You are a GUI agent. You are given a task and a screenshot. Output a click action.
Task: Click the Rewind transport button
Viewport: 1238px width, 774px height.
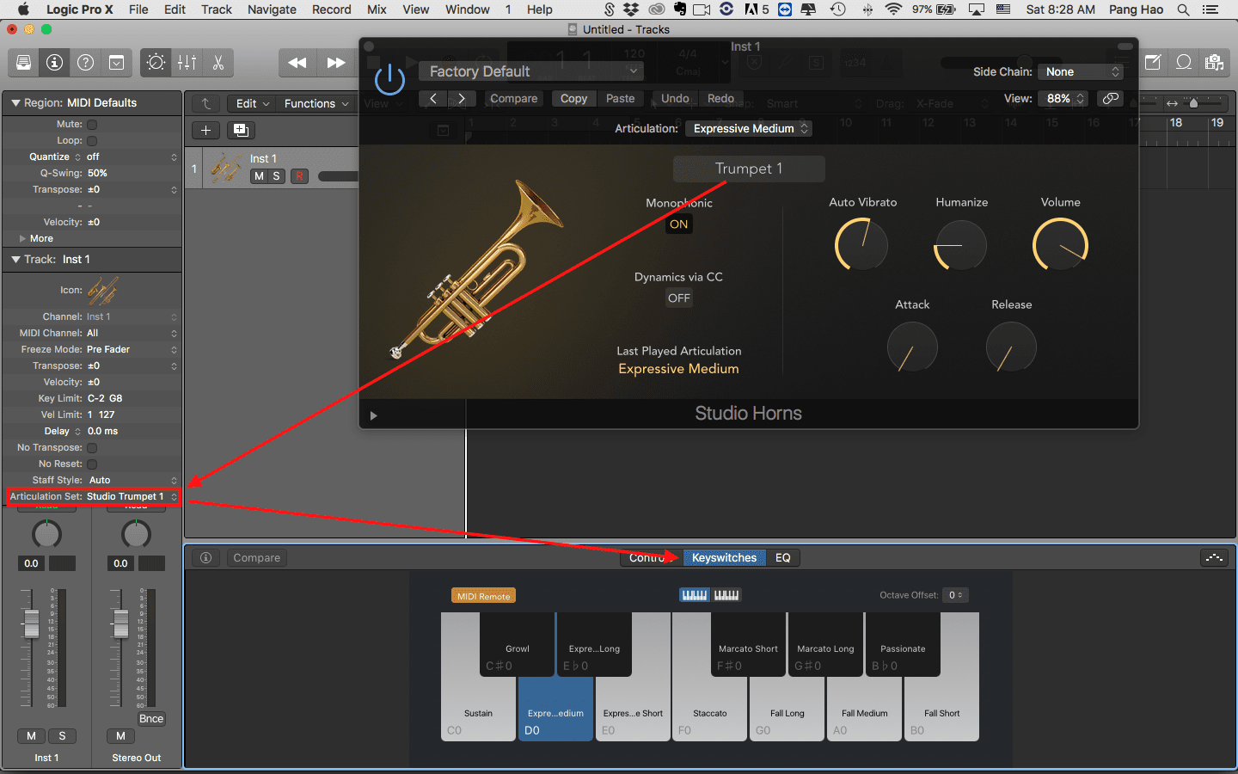[x=297, y=63]
